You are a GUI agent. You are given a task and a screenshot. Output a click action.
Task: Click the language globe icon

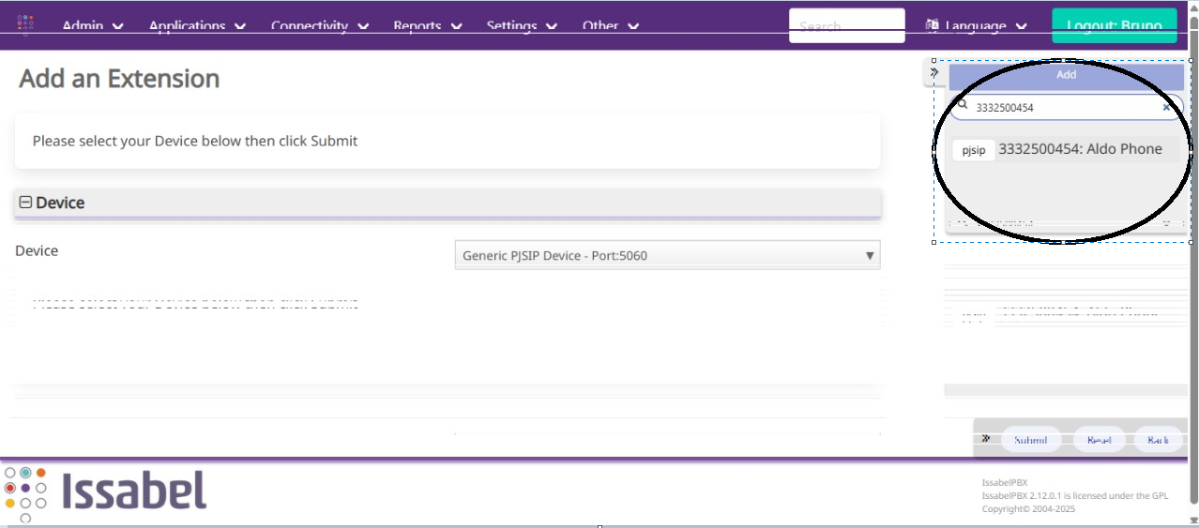coord(932,25)
